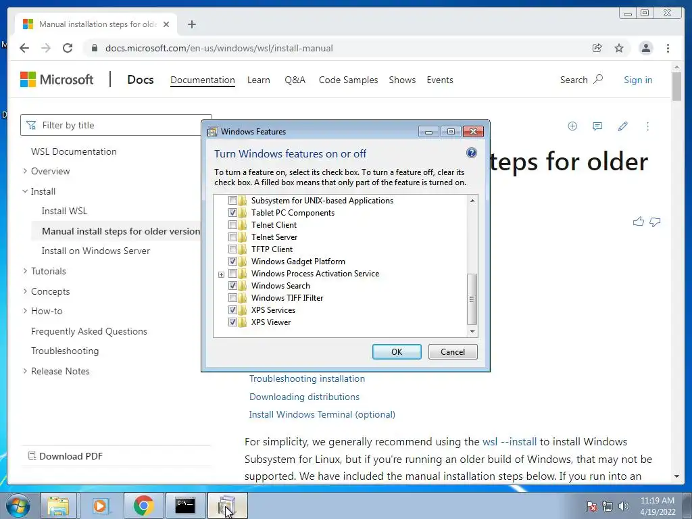
Task: Bookmark this page with the star icon
Action: [x=619, y=48]
